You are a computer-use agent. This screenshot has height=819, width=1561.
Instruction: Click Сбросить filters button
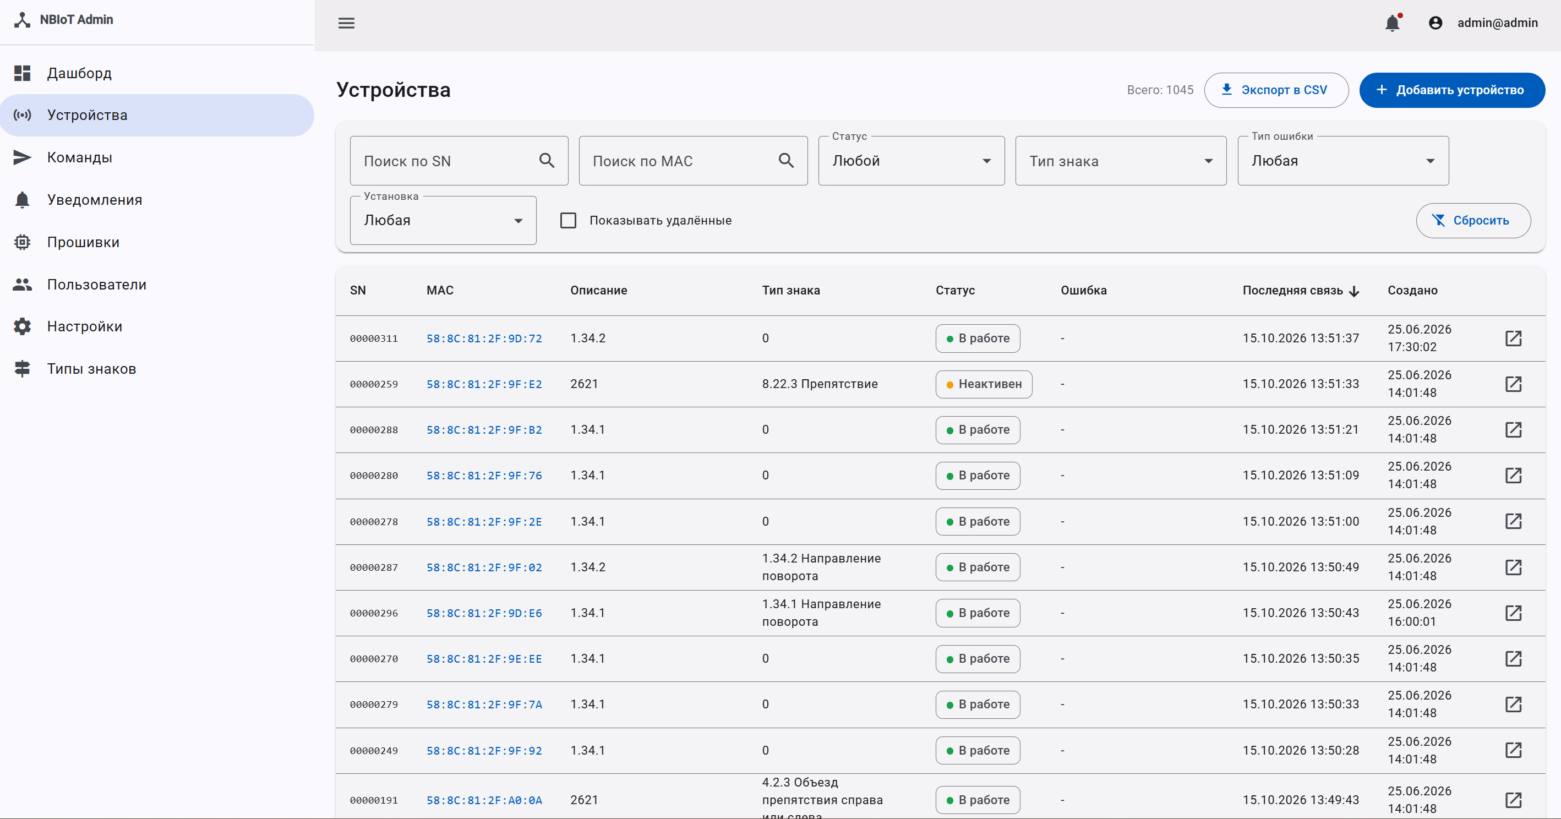(x=1472, y=221)
